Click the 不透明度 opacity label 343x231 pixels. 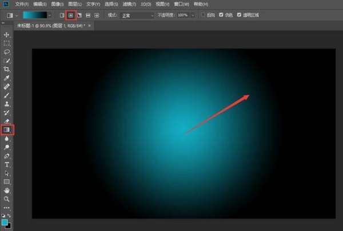166,15
